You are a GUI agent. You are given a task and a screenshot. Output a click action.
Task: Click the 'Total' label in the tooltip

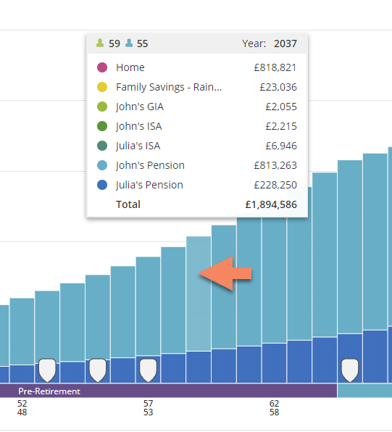point(128,204)
